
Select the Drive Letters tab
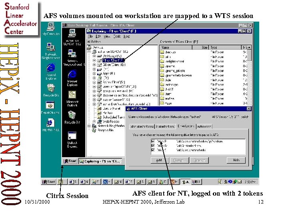[186, 126]
